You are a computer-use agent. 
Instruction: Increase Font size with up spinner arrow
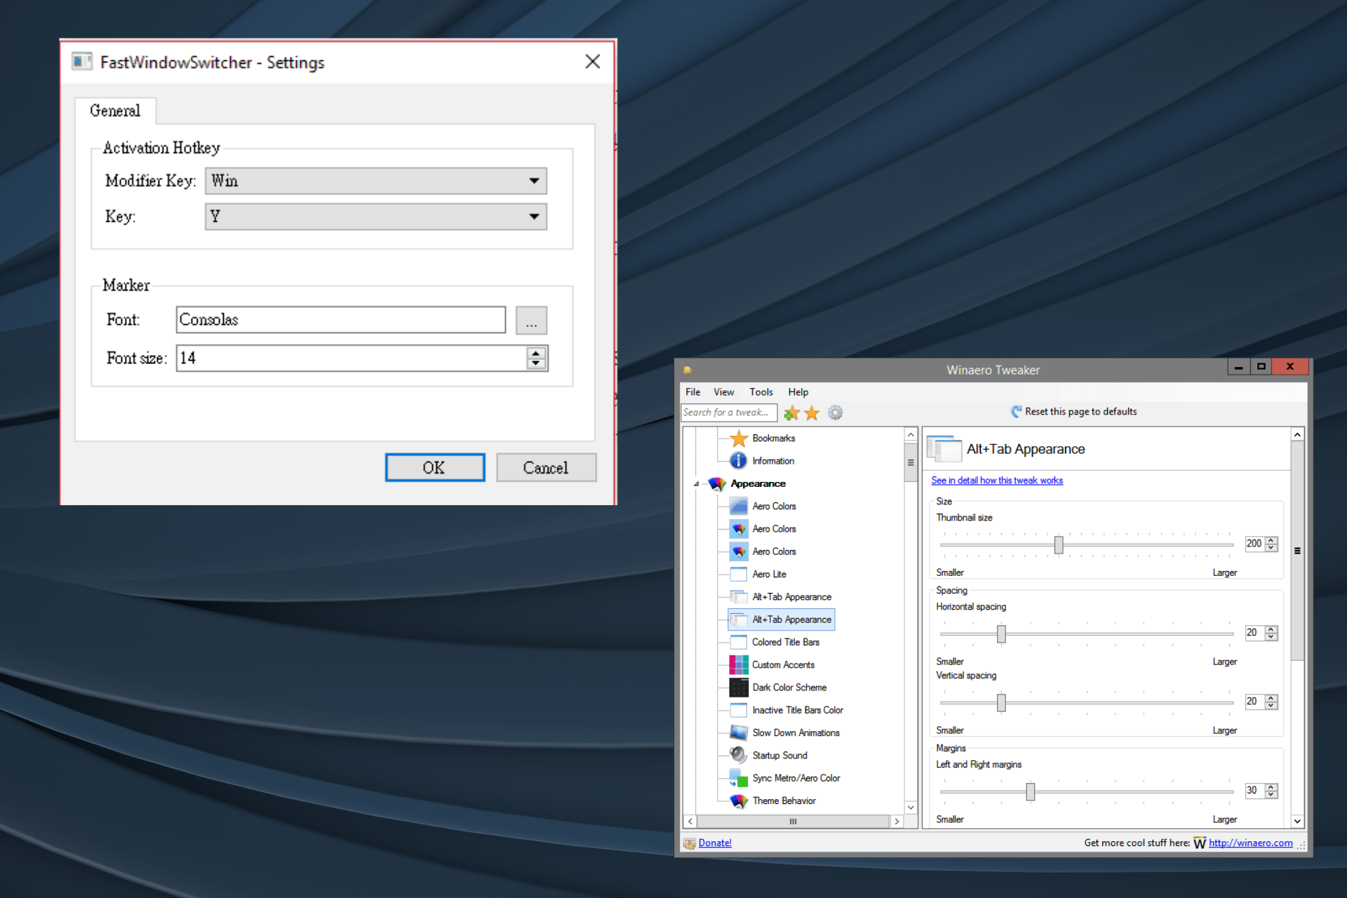pos(536,353)
